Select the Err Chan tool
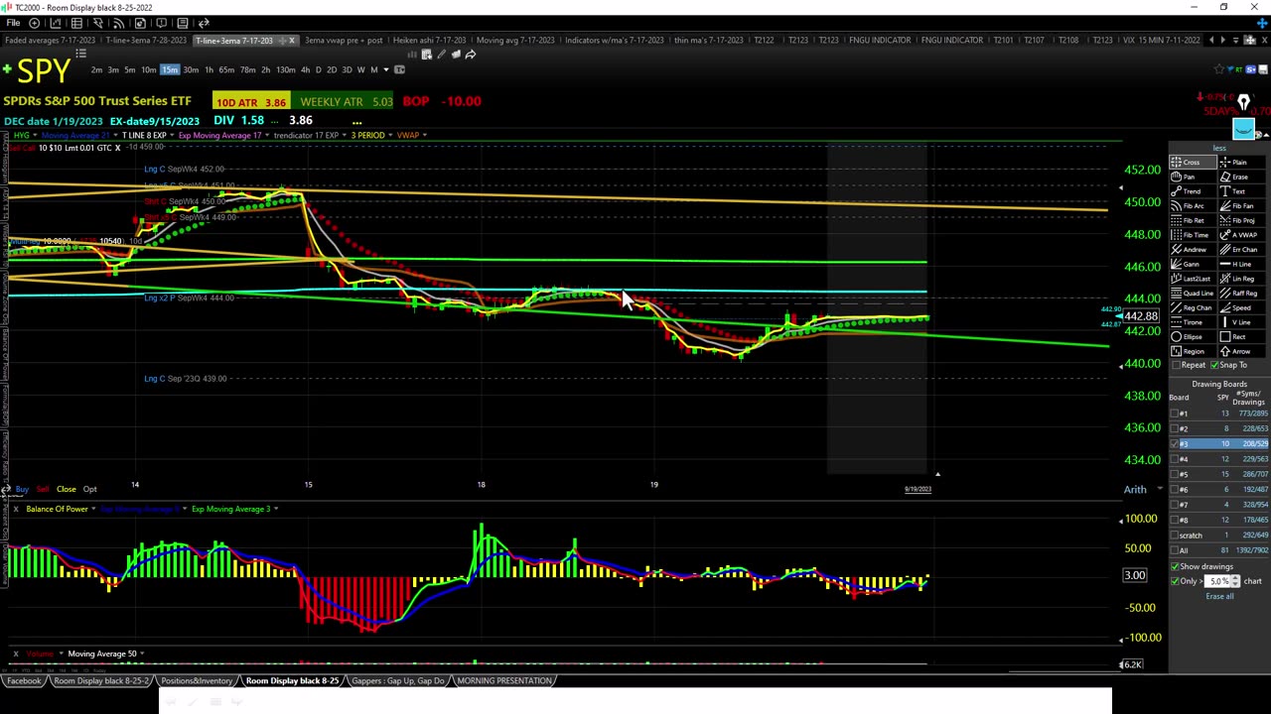The height and width of the screenshot is (714, 1271). point(1241,249)
